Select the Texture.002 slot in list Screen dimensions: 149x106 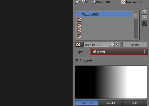[x=104, y=14]
